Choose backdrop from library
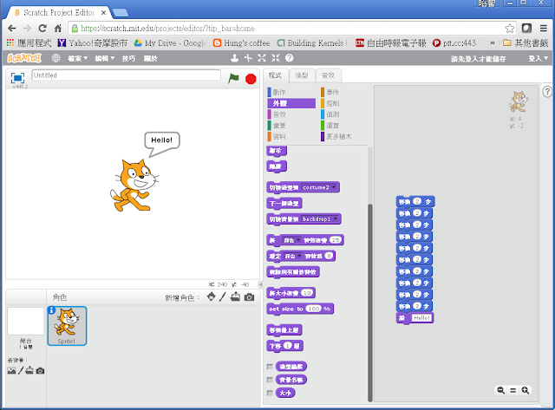The width and height of the screenshot is (555, 410). (11, 371)
